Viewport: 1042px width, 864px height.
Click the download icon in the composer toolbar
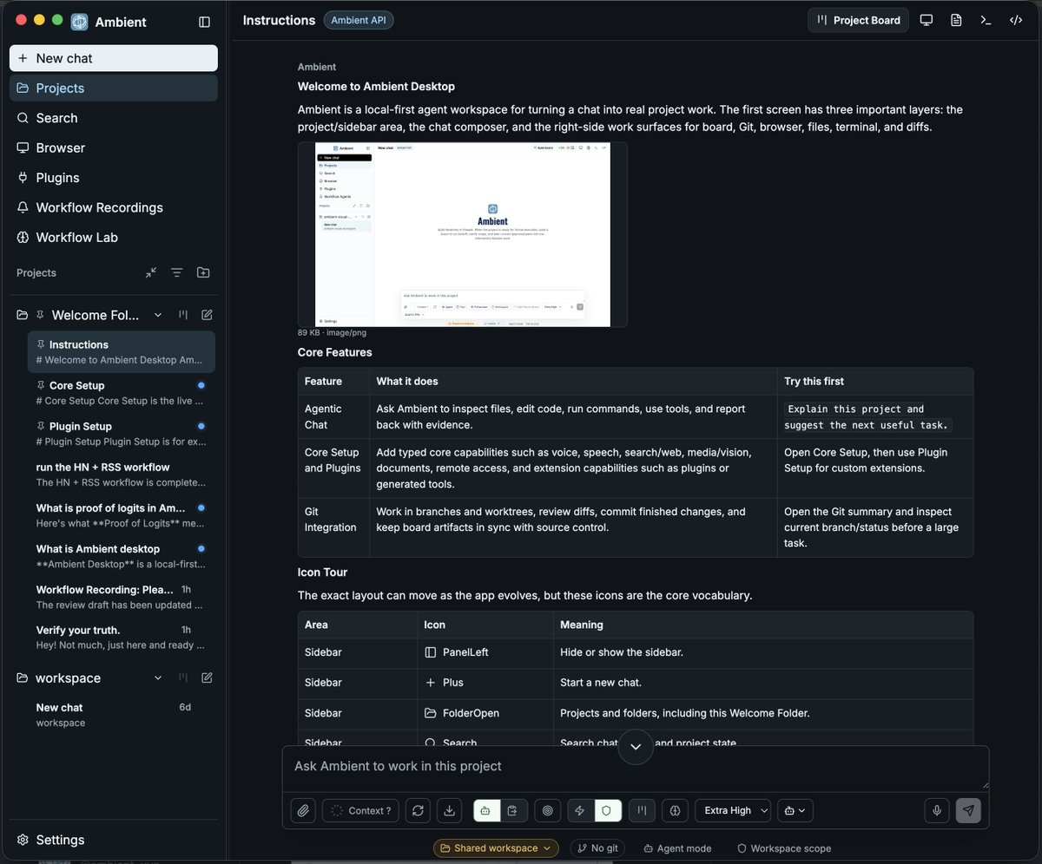[449, 810]
